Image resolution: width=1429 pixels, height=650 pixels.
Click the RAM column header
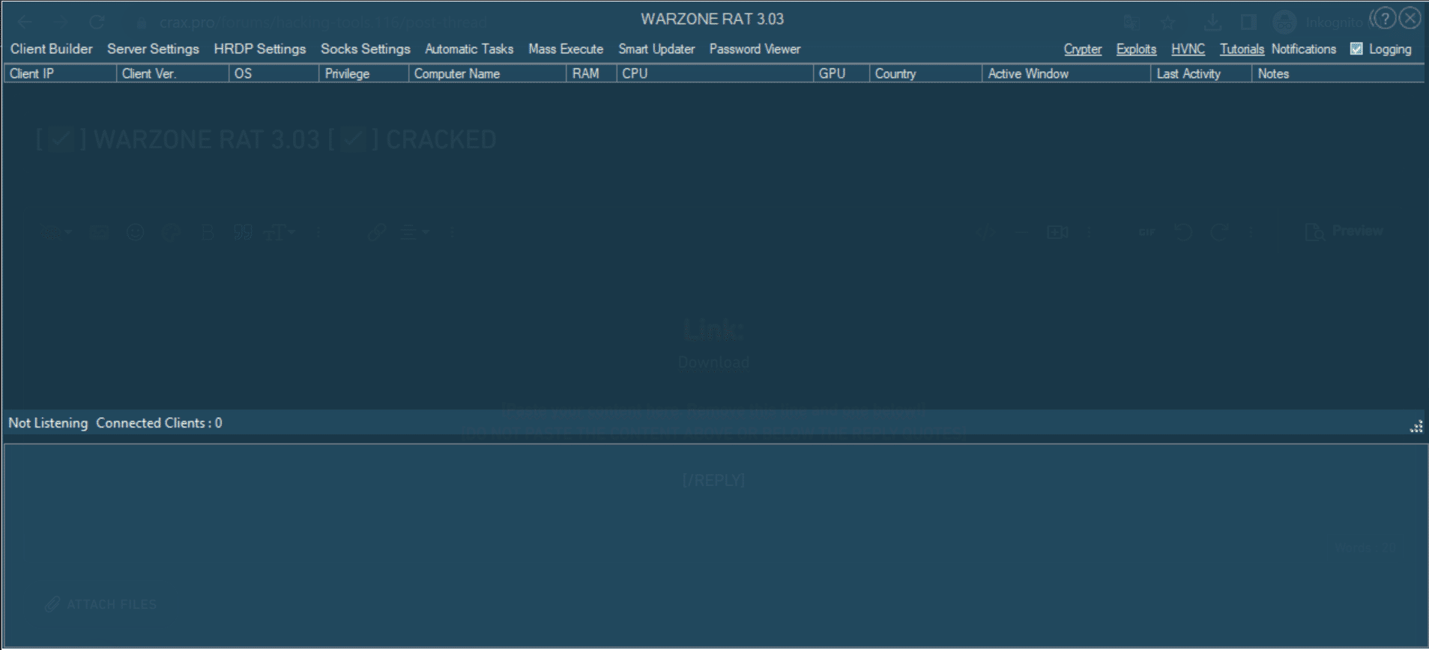tap(591, 73)
